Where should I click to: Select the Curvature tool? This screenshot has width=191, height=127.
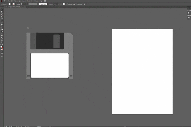(2, 16)
